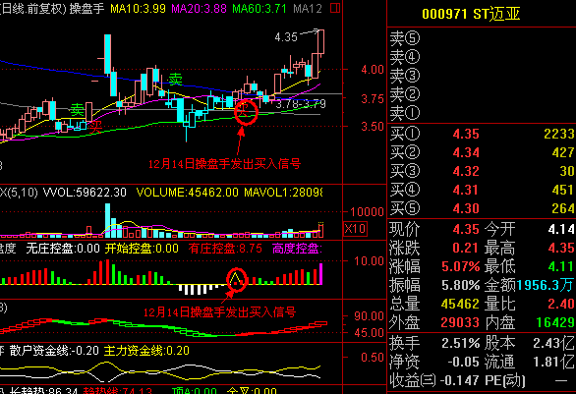Select the 买① bid row at 4.35
The image size is (576, 394).
point(482,134)
